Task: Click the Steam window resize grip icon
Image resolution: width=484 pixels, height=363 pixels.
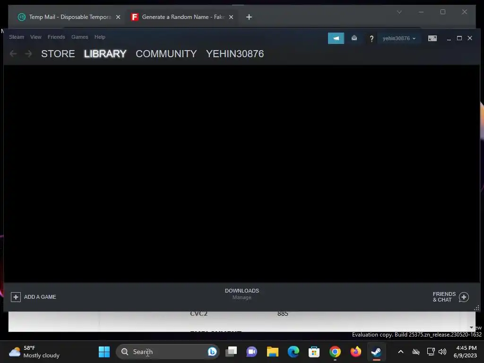Action: pos(476,308)
